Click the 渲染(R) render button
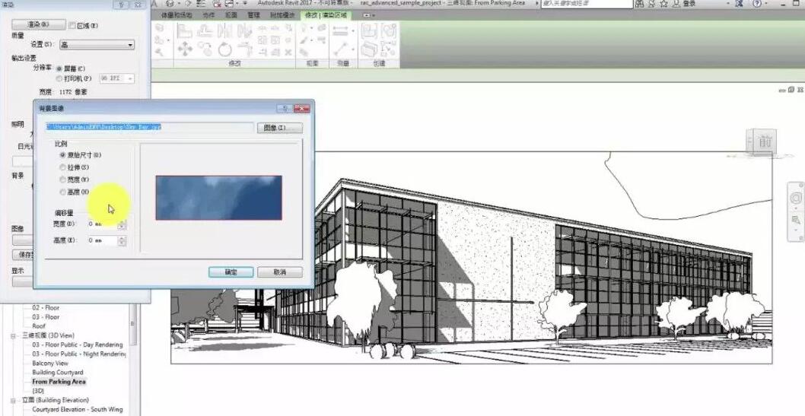805x416 pixels. pos(39,24)
